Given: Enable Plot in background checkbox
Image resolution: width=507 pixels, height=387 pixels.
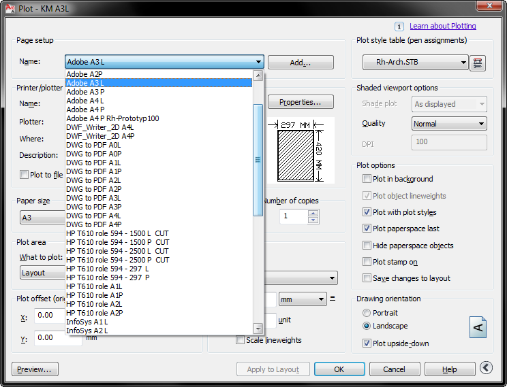Looking at the screenshot, I should [367, 179].
